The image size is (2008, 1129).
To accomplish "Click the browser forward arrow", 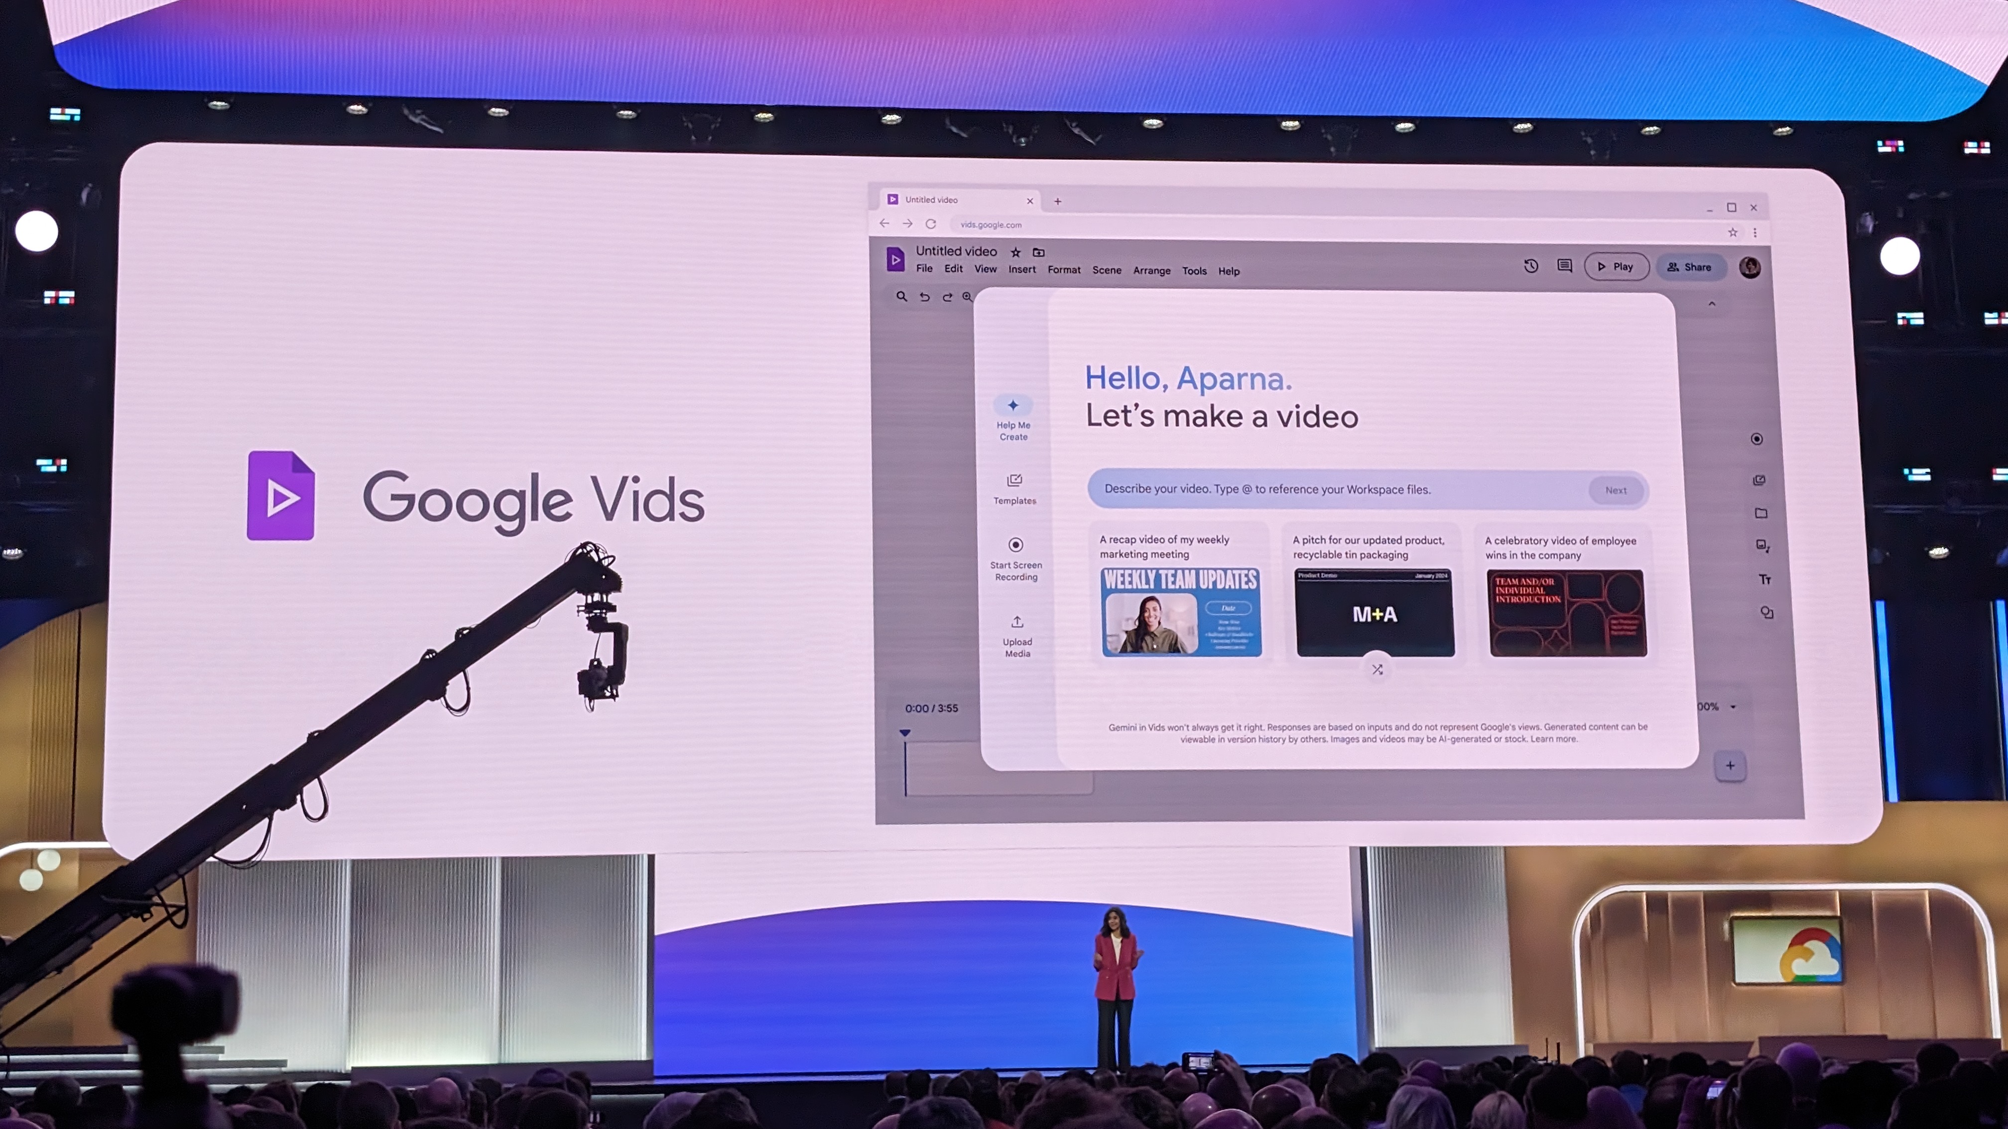I will (907, 224).
